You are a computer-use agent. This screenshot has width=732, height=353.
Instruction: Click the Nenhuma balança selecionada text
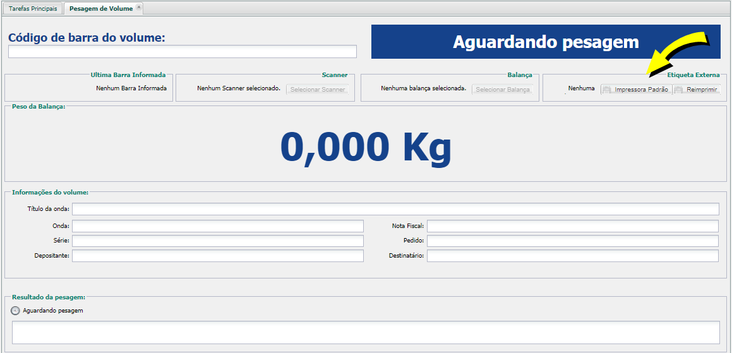423,88
